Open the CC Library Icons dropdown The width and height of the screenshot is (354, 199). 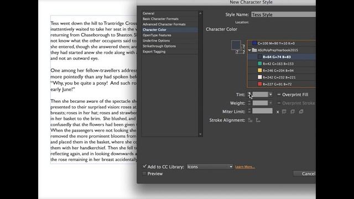tap(210, 167)
